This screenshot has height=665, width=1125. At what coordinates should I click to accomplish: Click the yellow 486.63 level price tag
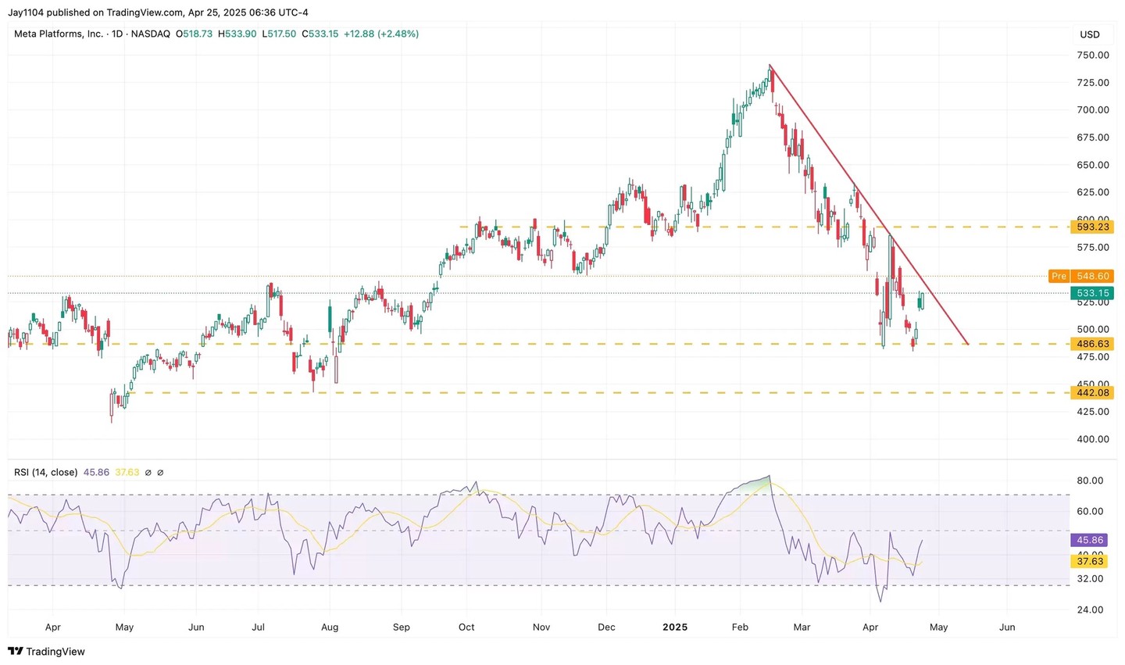[x=1092, y=344]
